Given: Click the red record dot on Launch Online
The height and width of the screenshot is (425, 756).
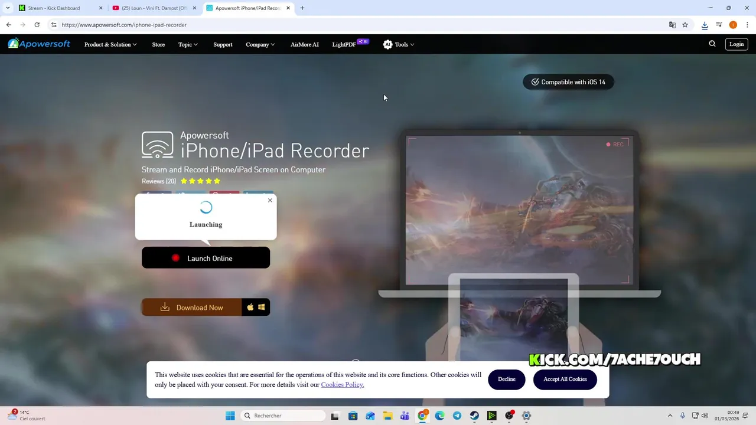Looking at the screenshot, I should tap(175, 258).
